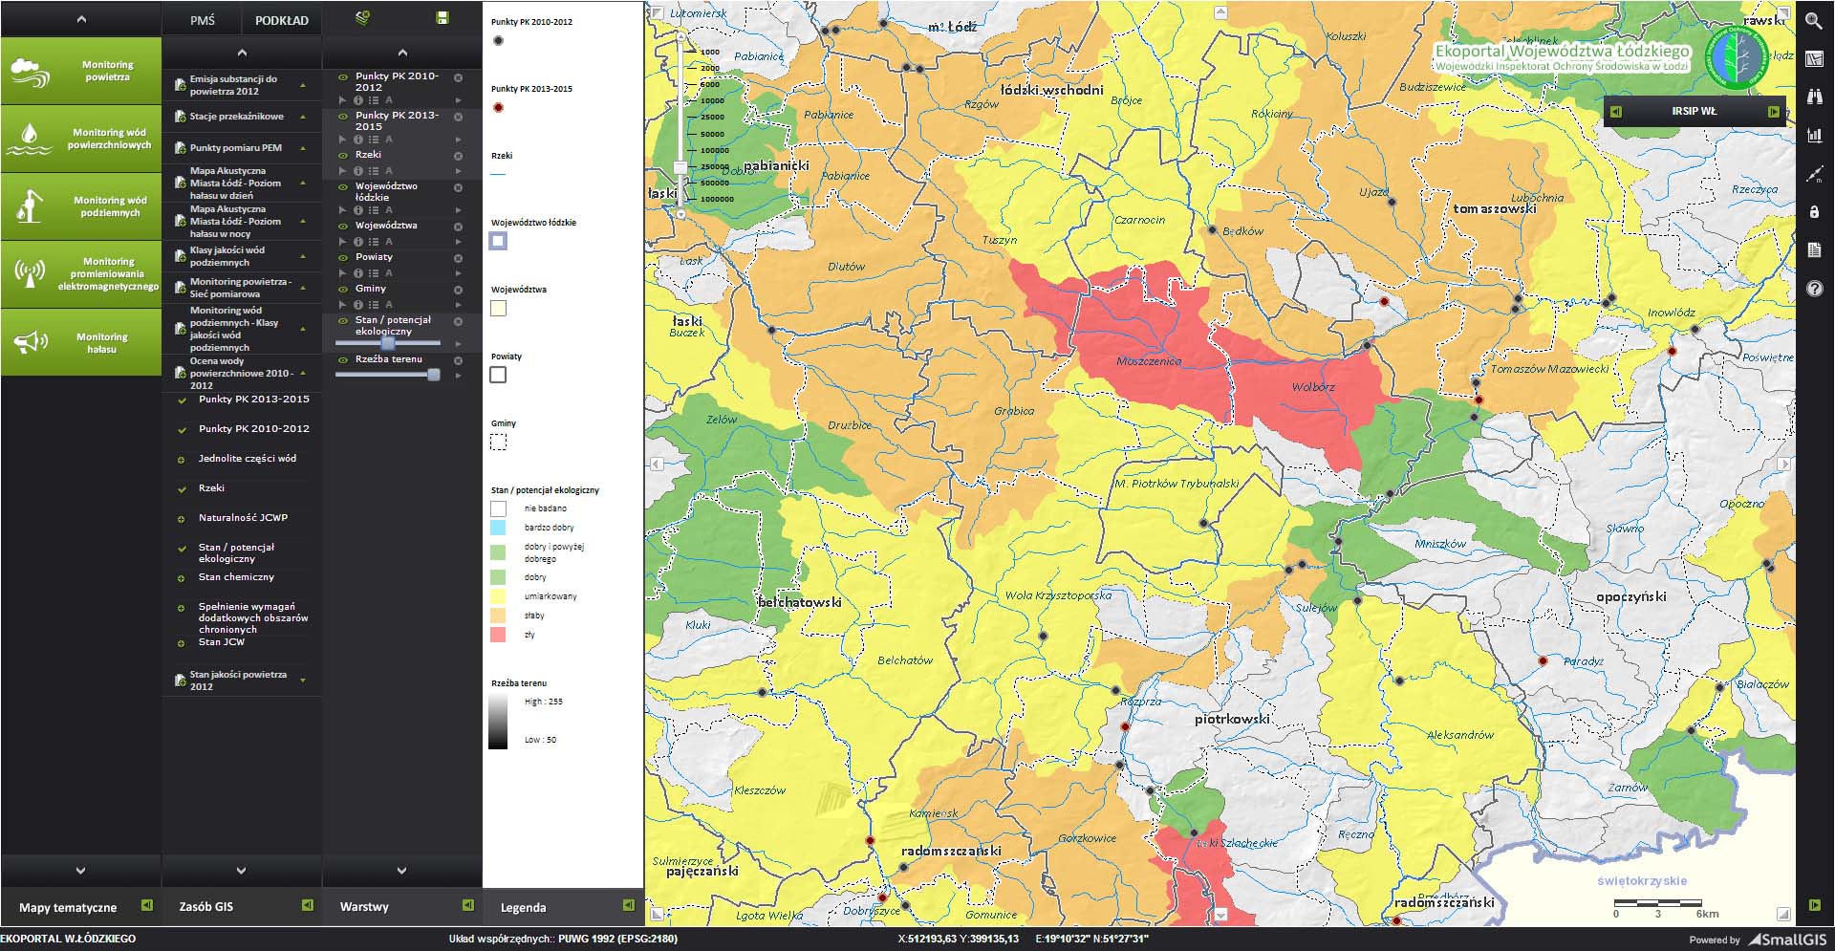1835x951 pixels.
Task: Add Stan chemiczny layer to map
Action: (x=181, y=579)
